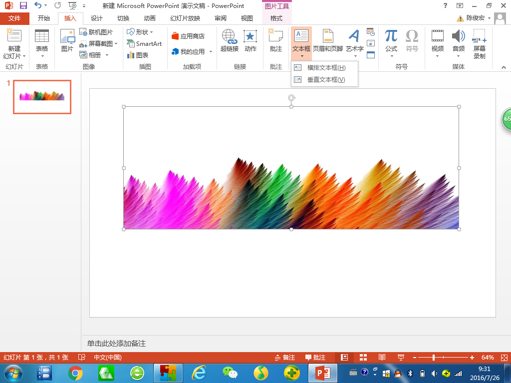
Task: Insert Slide Number icon
Action: tap(371, 43)
